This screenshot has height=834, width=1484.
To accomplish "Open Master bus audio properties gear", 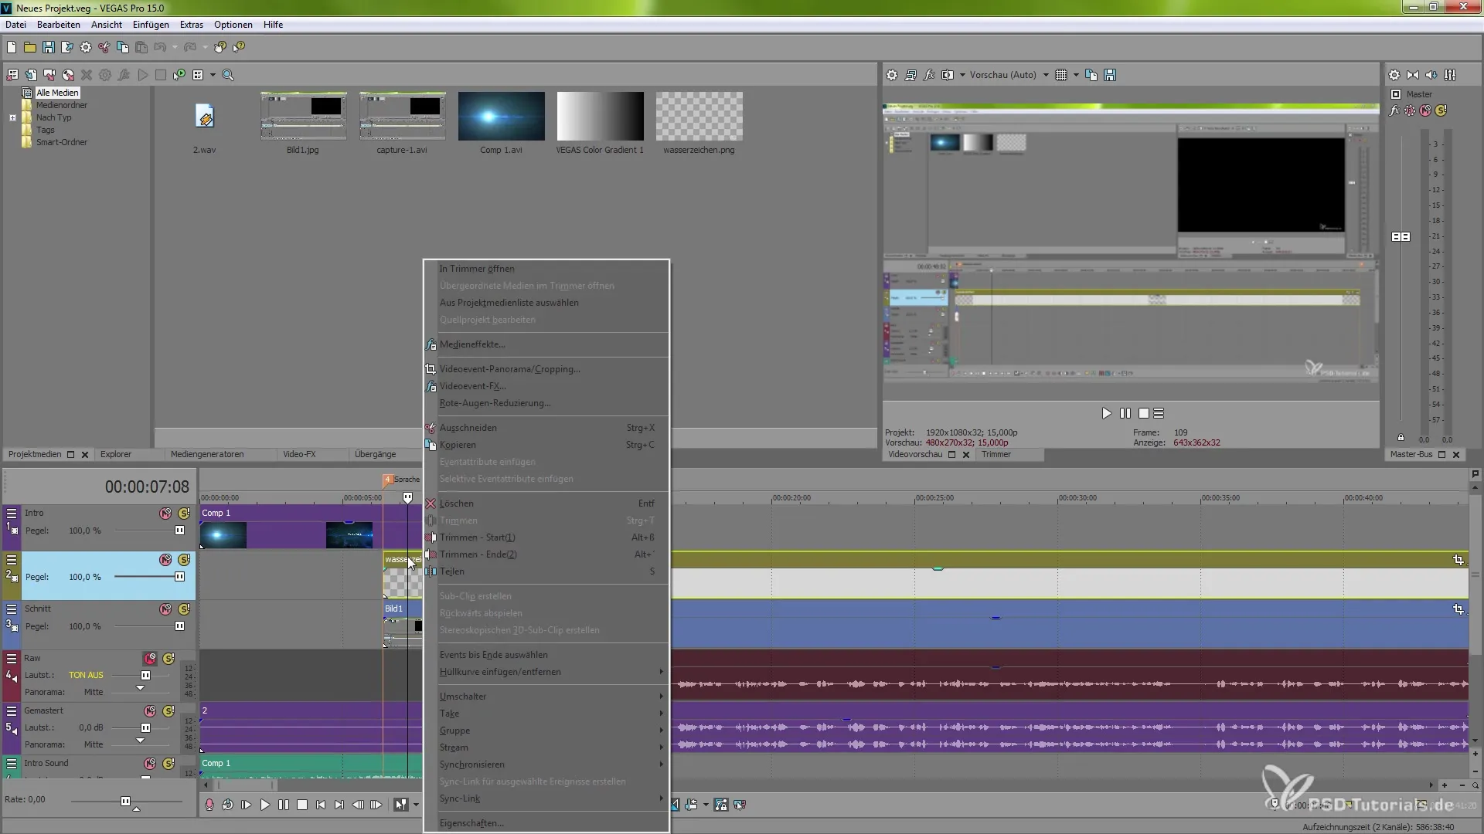I will tap(1394, 75).
